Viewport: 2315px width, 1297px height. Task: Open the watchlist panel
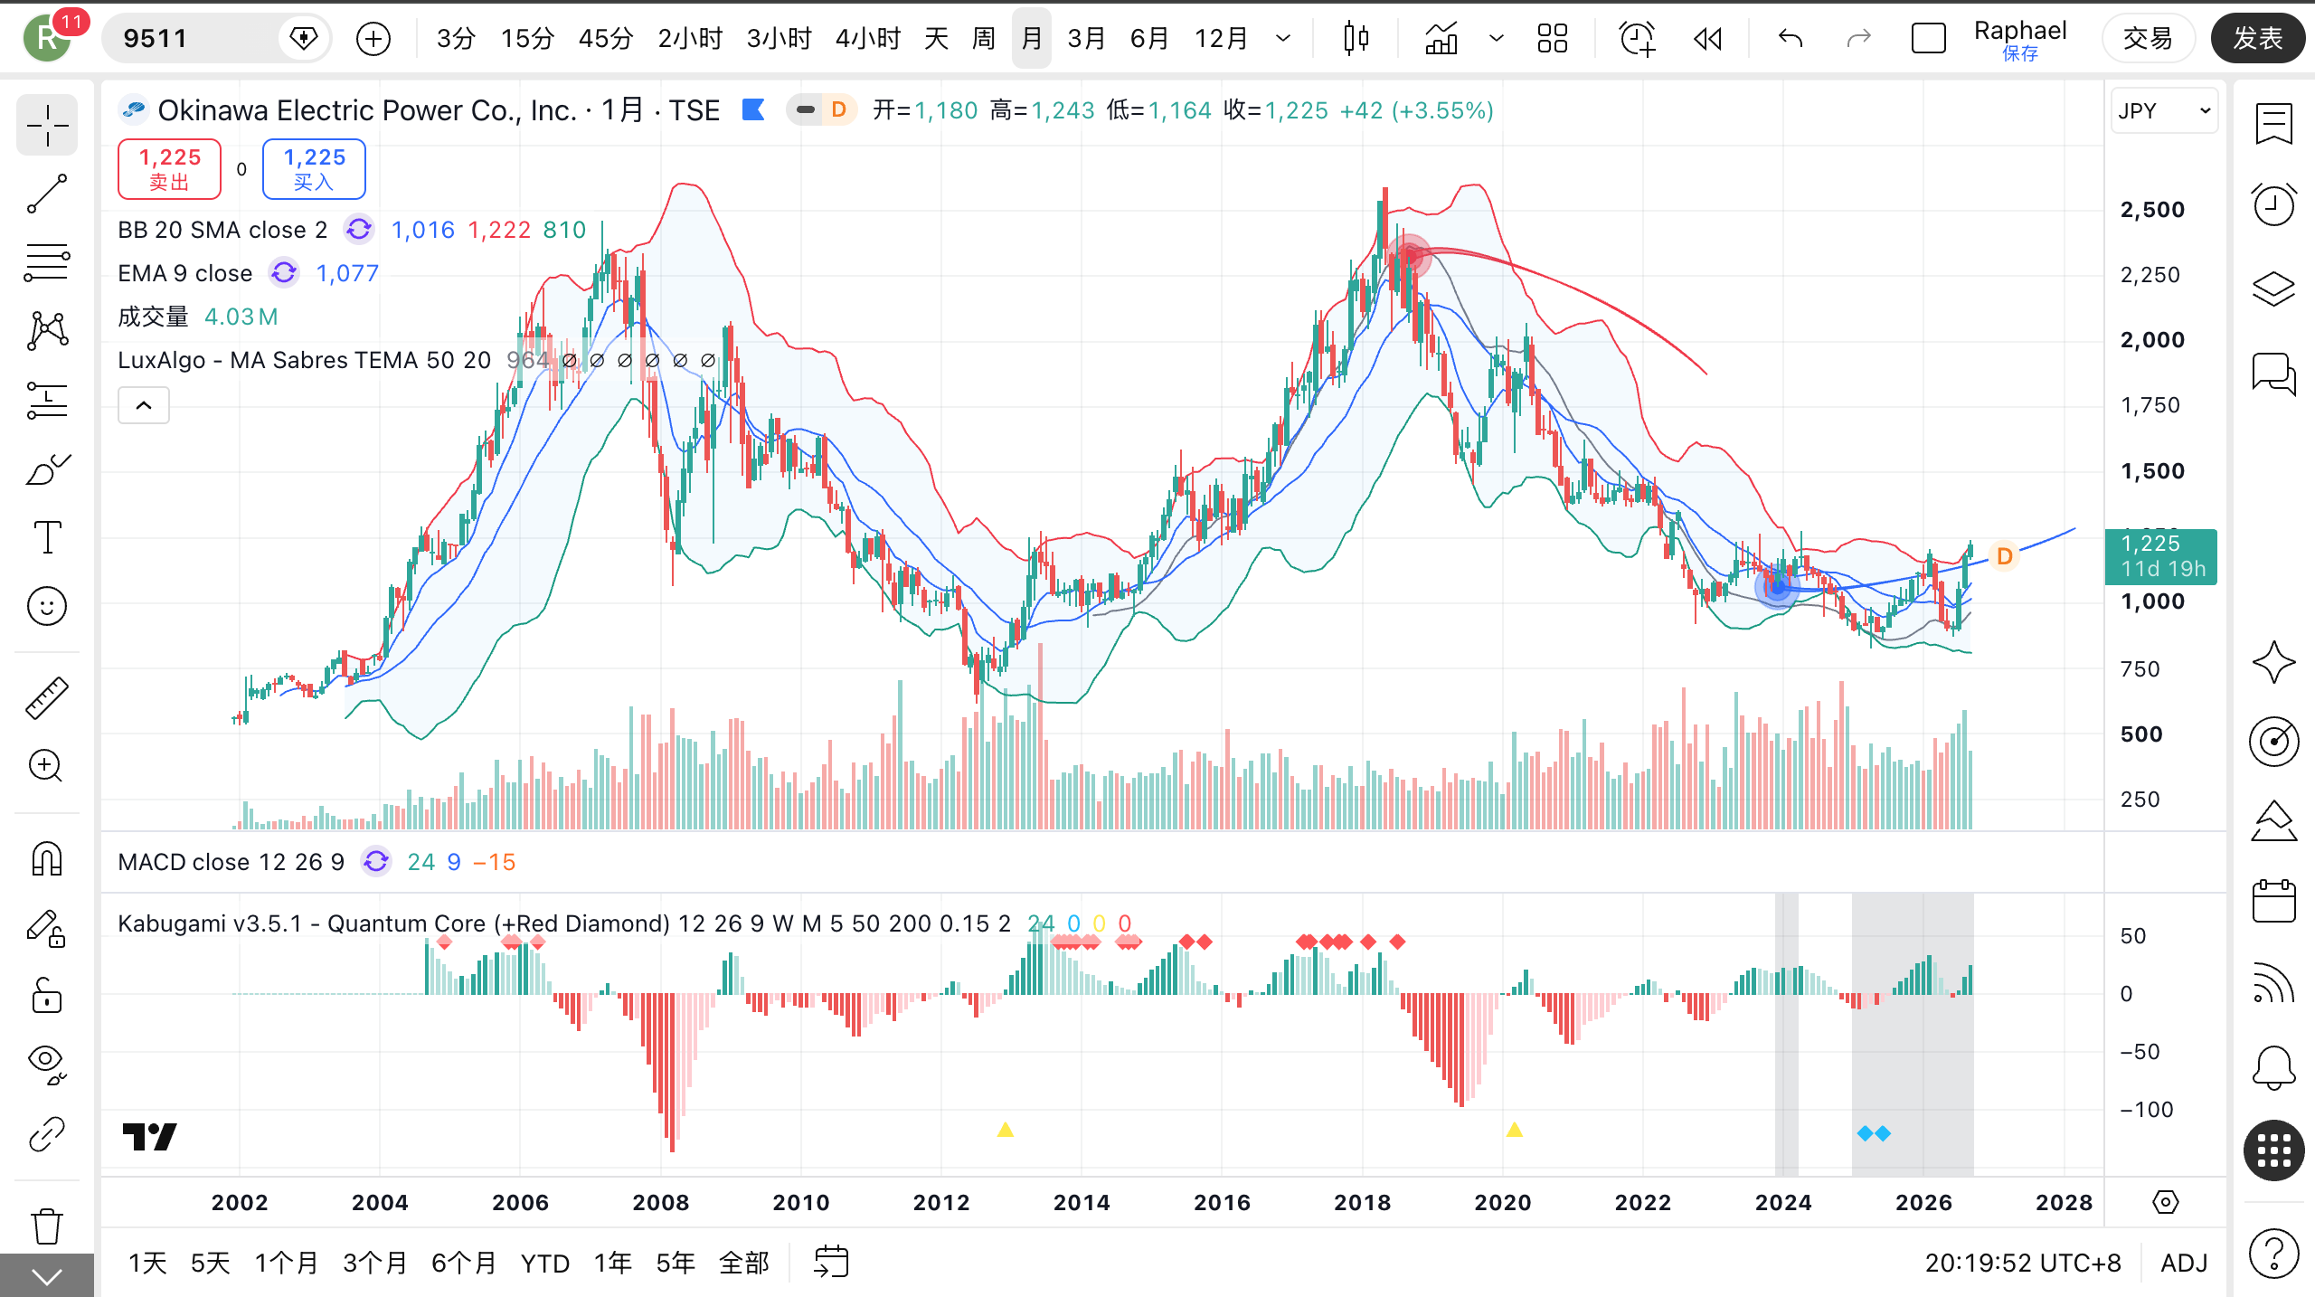2273,125
